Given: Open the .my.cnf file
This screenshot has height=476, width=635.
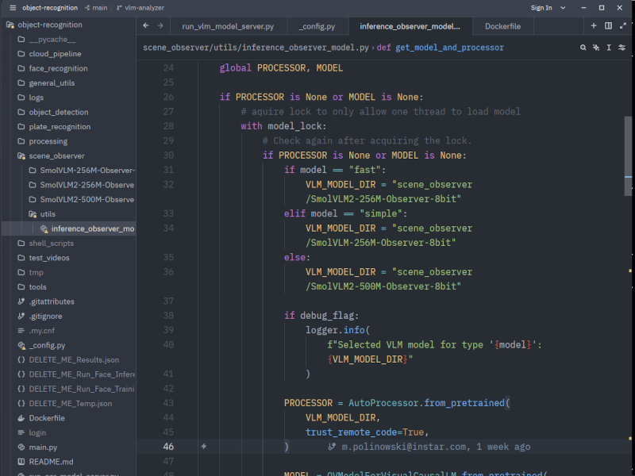Looking at the screenshot, I should (x=68, y=331).
